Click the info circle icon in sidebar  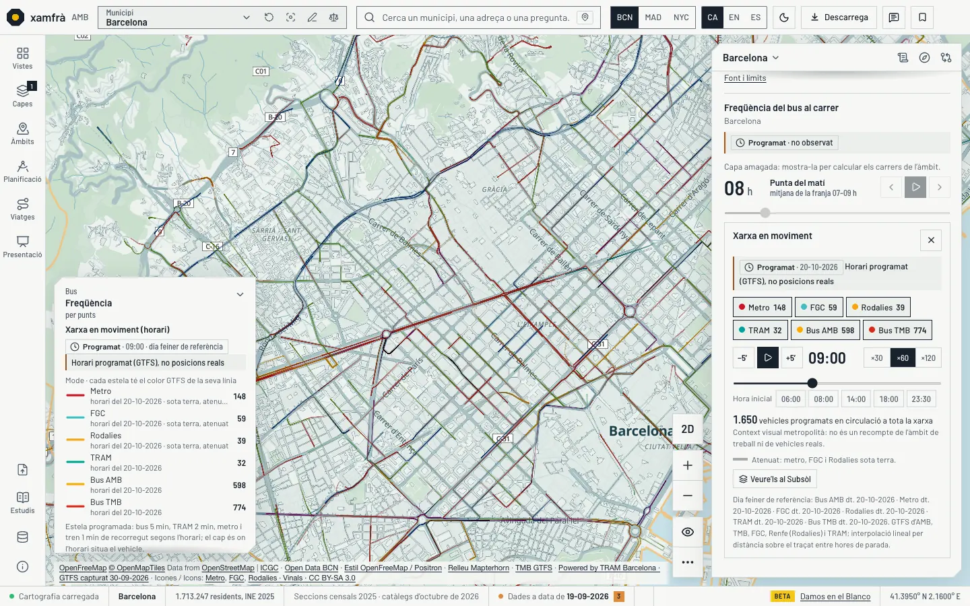click(22, 567)
